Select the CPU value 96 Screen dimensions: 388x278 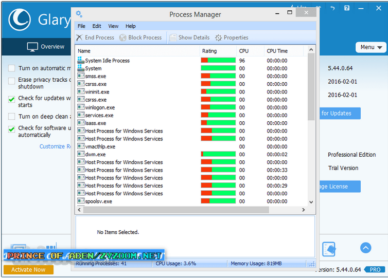[242, 61]
